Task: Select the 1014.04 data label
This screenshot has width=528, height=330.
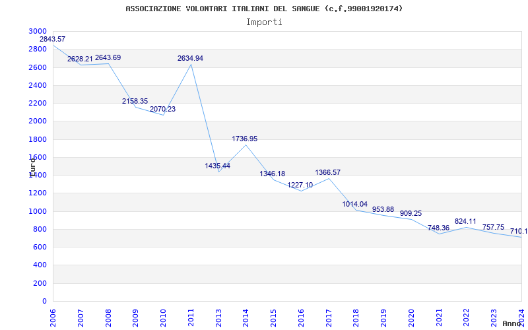Action: click(x=355, y=204)
